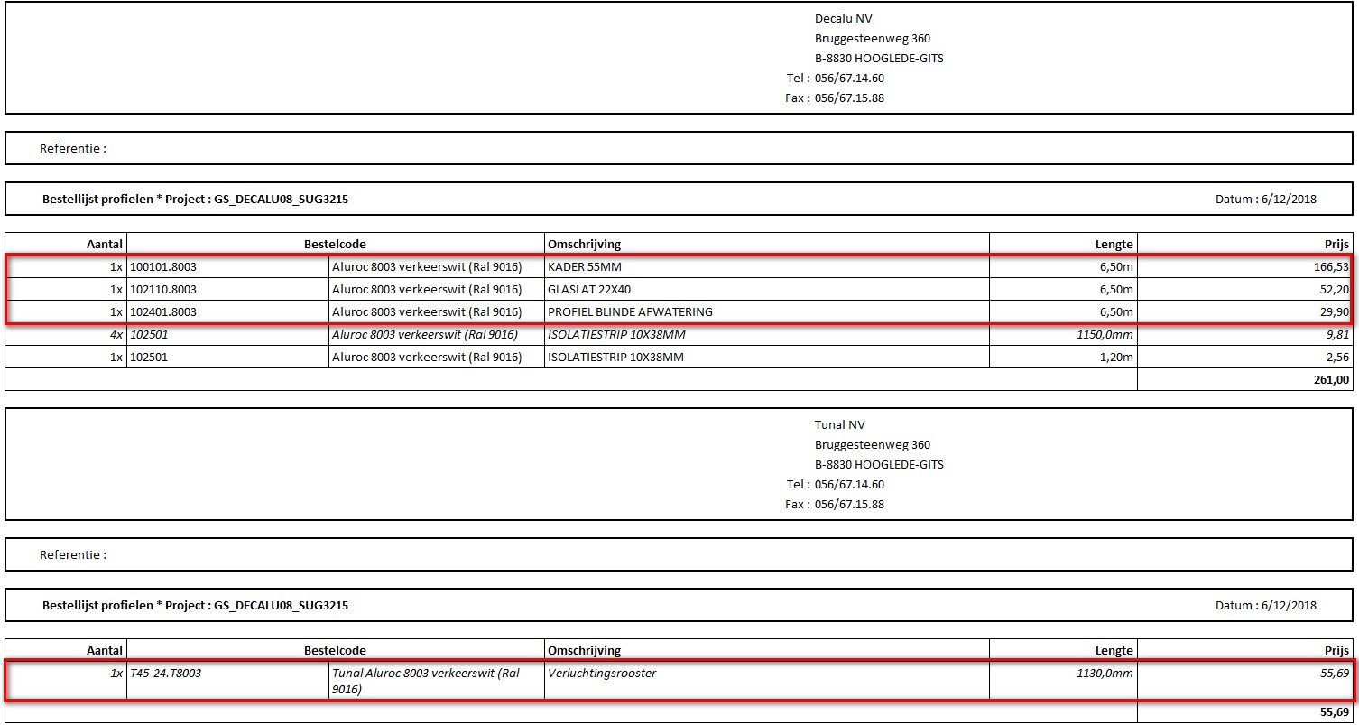Click the "Omschrijving" header of the Tunal table
This screenshot has width=1359, height=725.
pos(584,651)
